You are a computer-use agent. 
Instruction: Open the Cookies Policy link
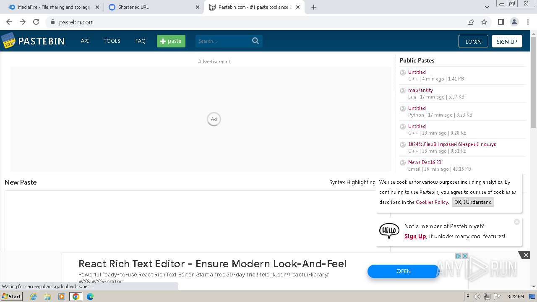click(432, 202)
